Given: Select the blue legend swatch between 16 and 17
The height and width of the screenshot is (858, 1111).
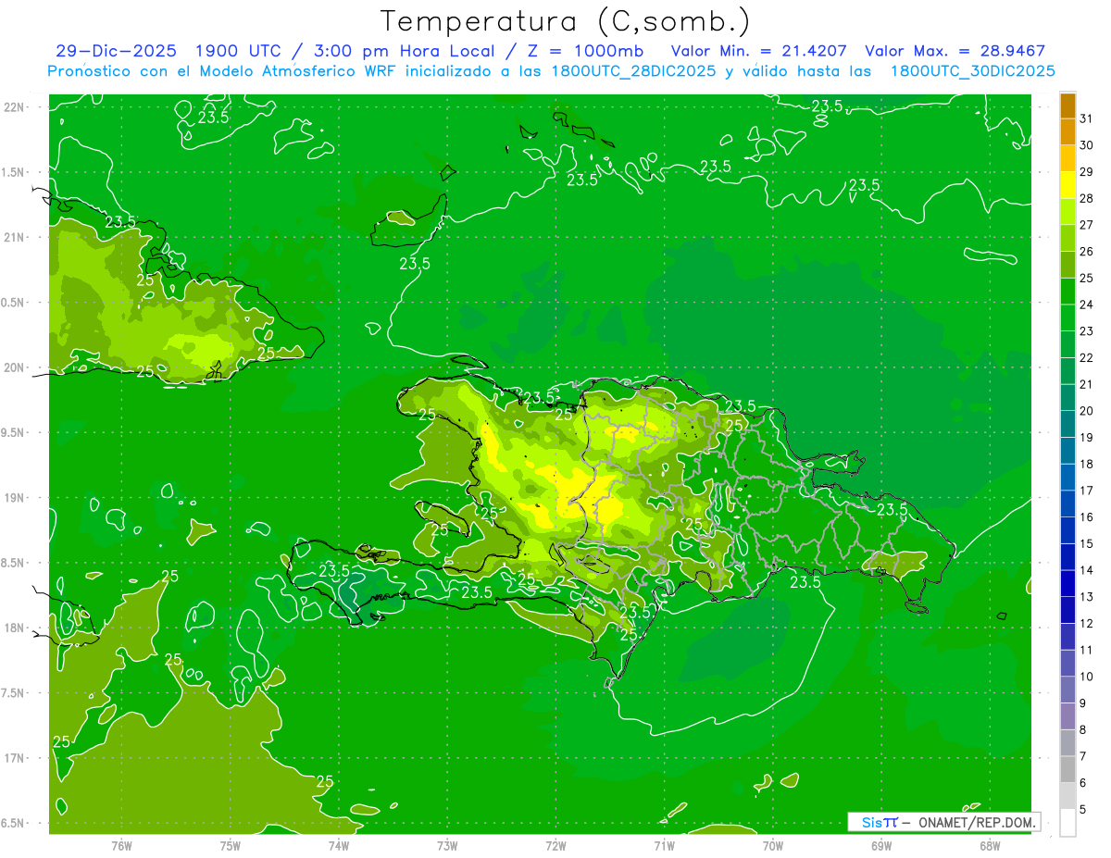Looking at the screenshot, I should (1067, 504).
